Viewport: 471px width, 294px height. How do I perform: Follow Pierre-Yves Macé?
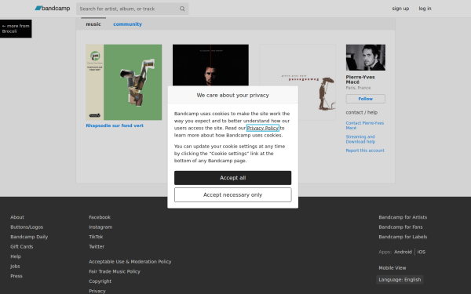click(366, 99)
